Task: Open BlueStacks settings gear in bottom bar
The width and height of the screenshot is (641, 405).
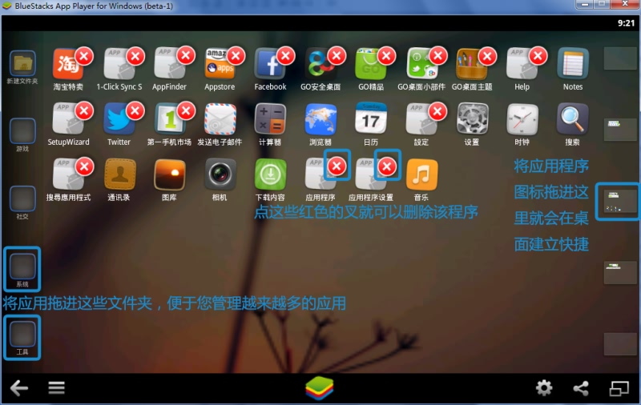Action: point(544,388)
